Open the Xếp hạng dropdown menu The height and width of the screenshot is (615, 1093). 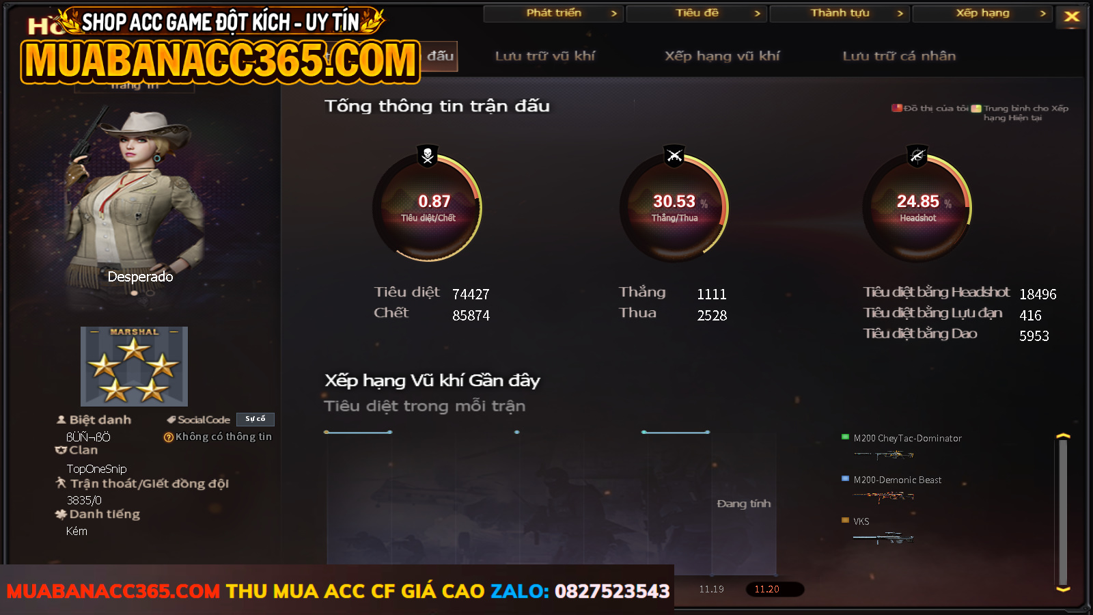(983, 14)
